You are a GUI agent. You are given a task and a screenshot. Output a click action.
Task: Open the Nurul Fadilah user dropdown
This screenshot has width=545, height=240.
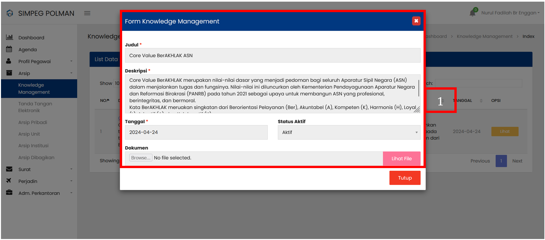click(510, 13)
